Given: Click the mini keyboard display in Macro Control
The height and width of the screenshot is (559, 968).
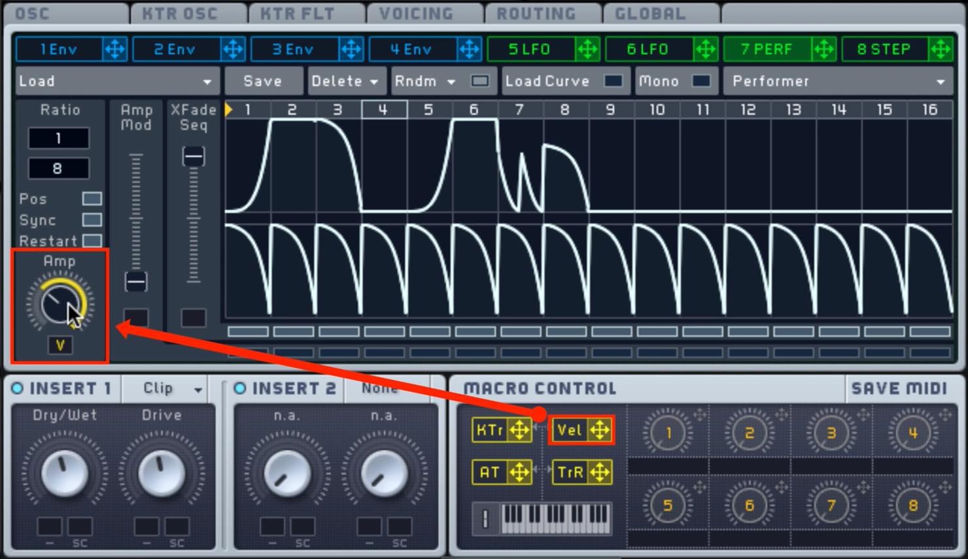Looking at the screenshot, I should pyautogui.click(x=556, y=519).
